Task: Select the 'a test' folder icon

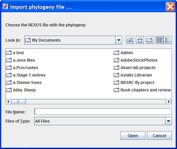Action: 9,53
